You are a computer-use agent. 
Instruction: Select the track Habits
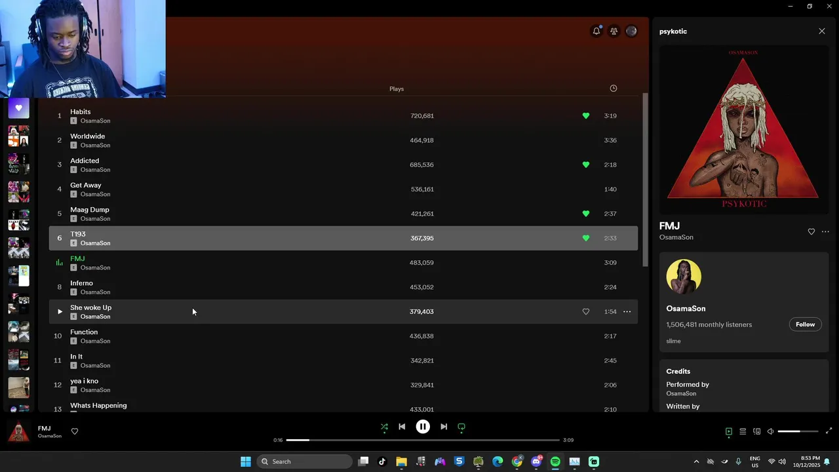pyautogui.click(x=343, y=115)
